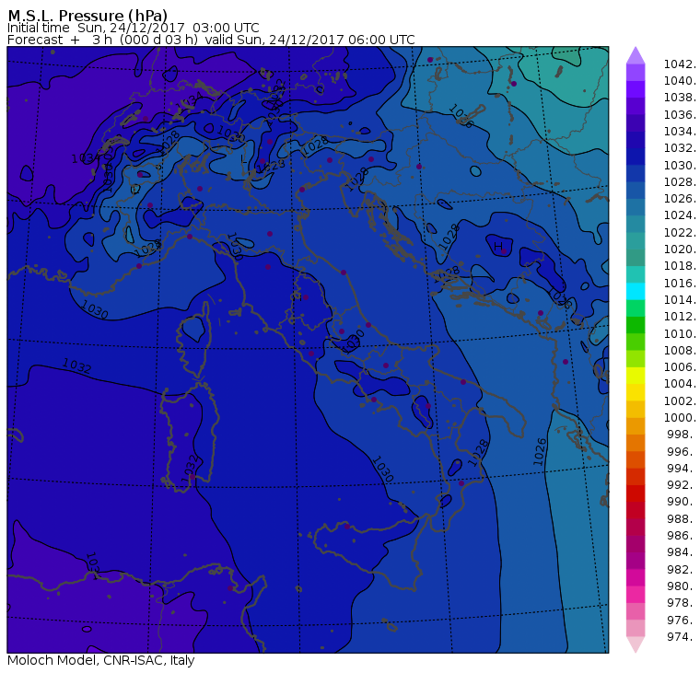Select the "Initial time" header line
The width and height of the screenshot is (700, 673).
click(133, 28)
